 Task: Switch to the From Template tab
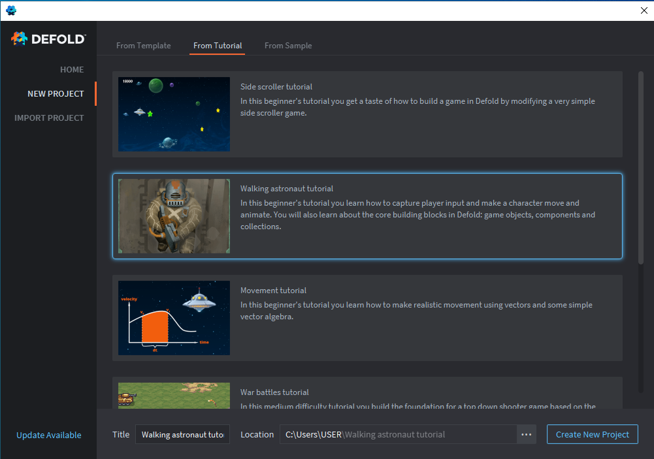click(x=144, y=46)
